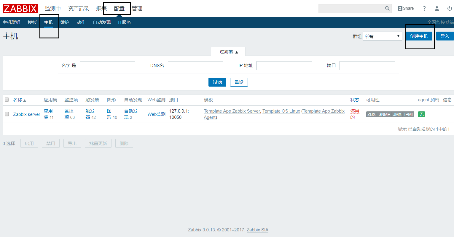This screenshot has height=237, width=454.
Task: Click the 创建主机 button
Action: [x=419, y=36]
